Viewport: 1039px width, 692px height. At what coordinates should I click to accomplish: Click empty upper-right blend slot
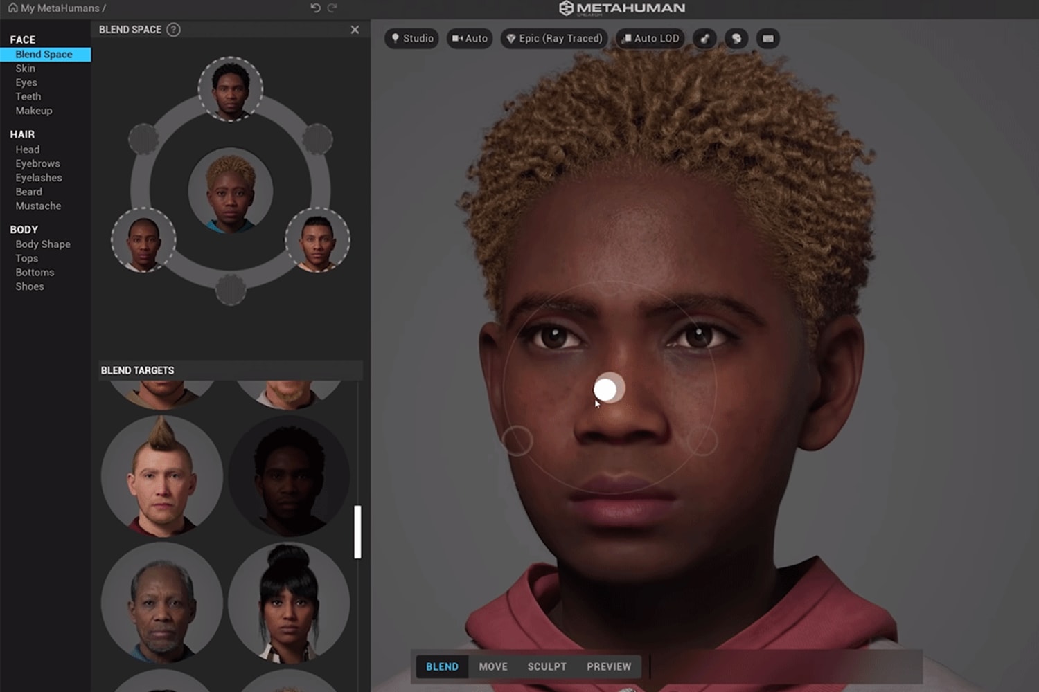pyautogui.click(x=317, y=139)
